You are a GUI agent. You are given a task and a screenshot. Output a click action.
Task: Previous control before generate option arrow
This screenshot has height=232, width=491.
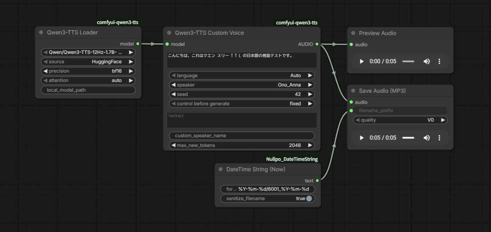click(173, 104)
